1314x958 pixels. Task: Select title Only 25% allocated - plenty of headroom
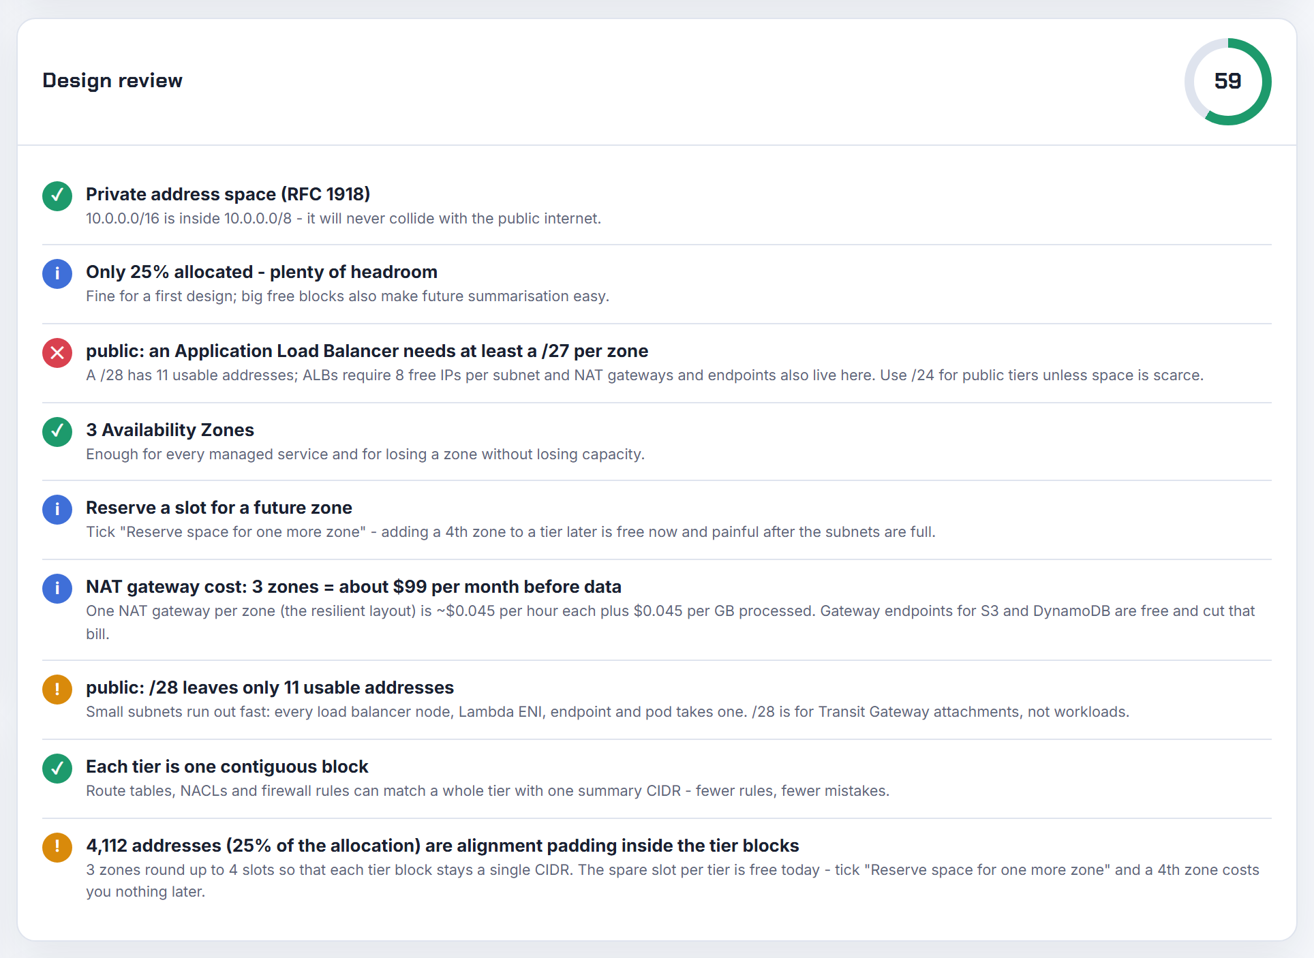262,272
